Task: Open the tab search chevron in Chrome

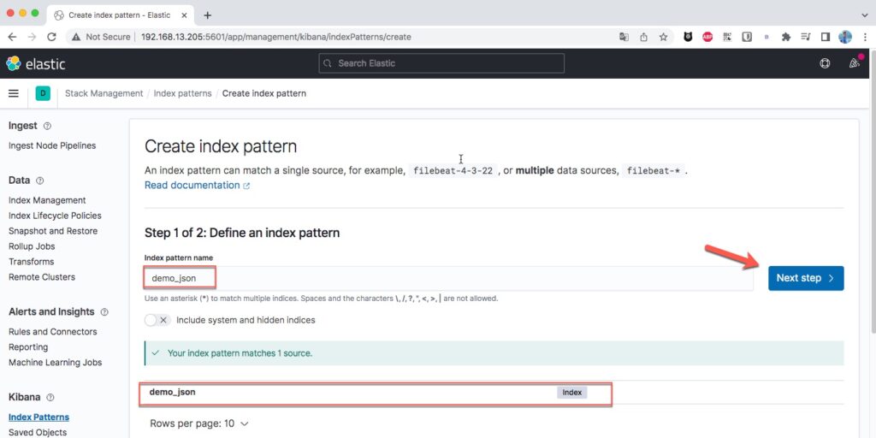Action: tap(865, 15)
